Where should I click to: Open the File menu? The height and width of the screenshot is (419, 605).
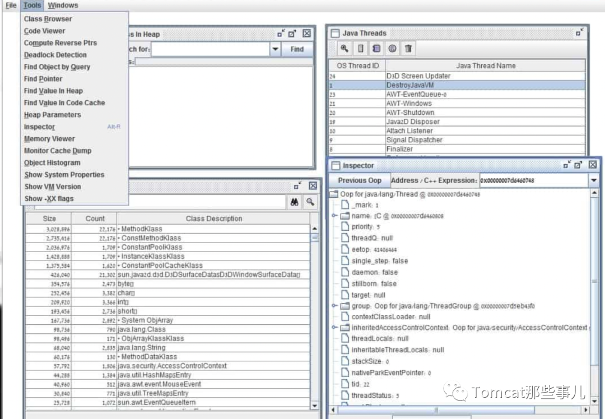tap(11, 6)
